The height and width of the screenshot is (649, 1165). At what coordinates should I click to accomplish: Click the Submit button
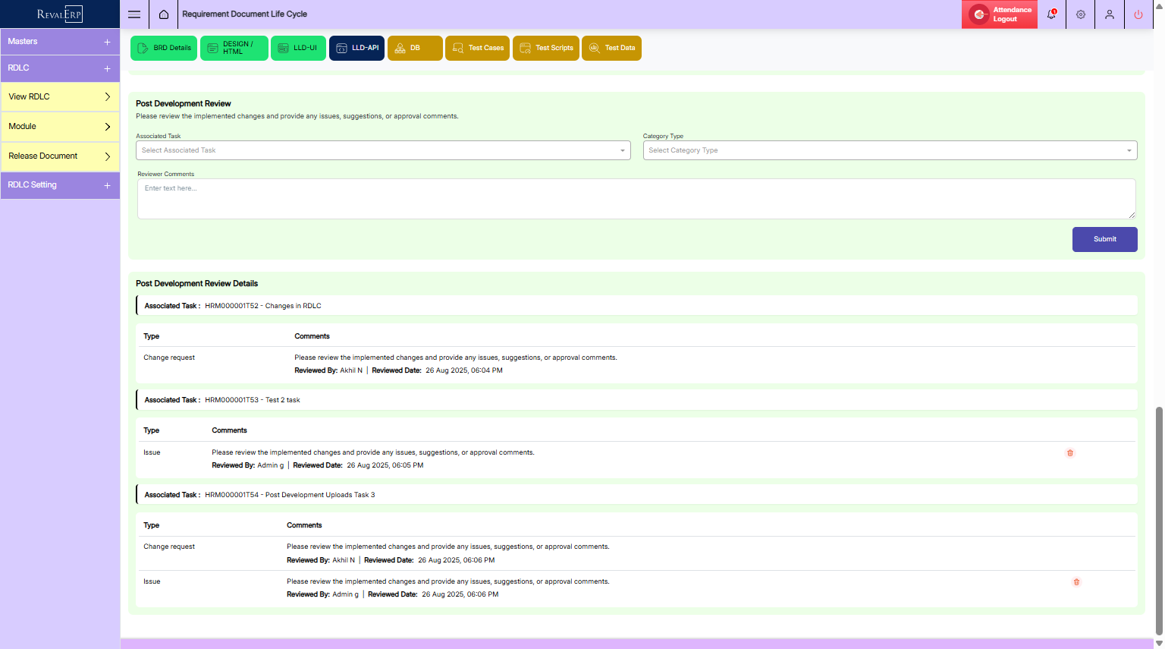click(1104, 239)
